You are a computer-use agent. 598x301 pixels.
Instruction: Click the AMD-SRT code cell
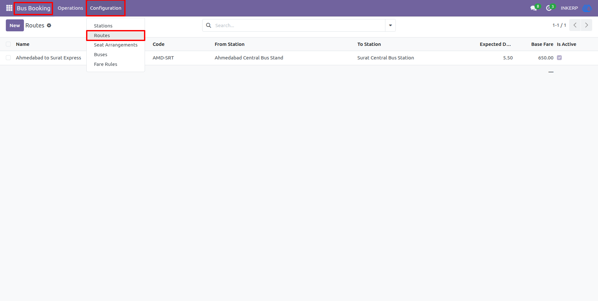163,58
